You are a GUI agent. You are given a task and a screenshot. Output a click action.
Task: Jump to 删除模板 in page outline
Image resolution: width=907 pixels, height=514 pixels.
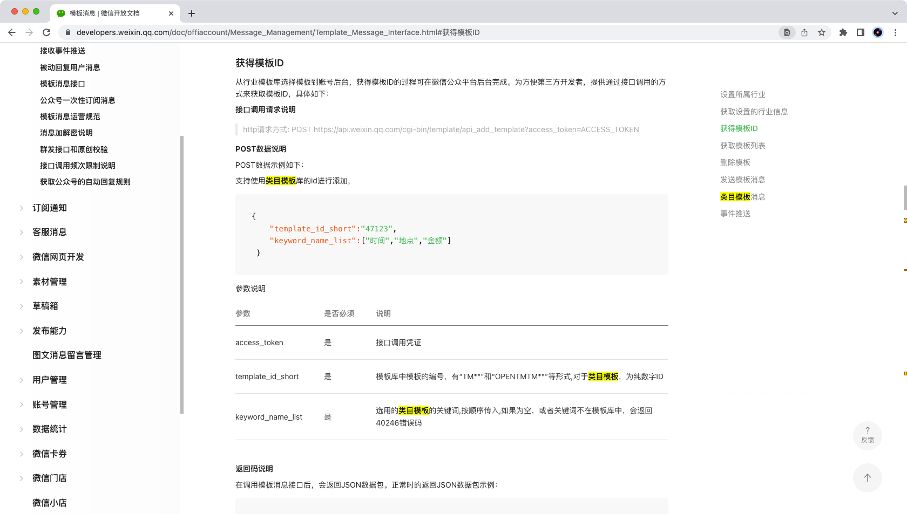(x=735, y=162)
